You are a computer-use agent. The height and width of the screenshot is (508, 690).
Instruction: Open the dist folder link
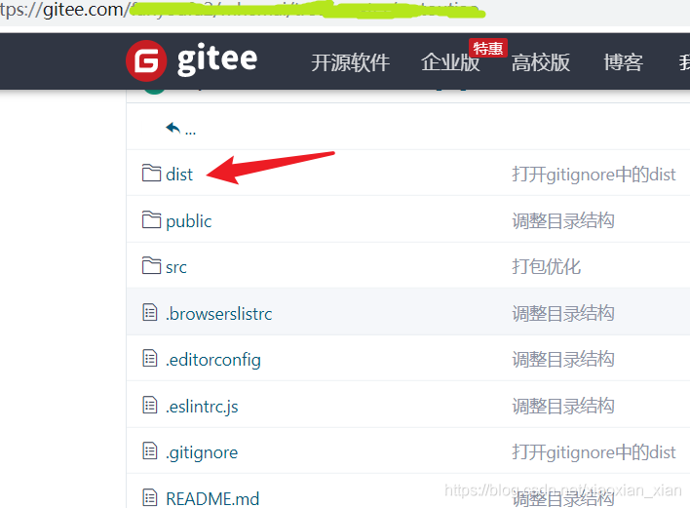click(179, 175)
